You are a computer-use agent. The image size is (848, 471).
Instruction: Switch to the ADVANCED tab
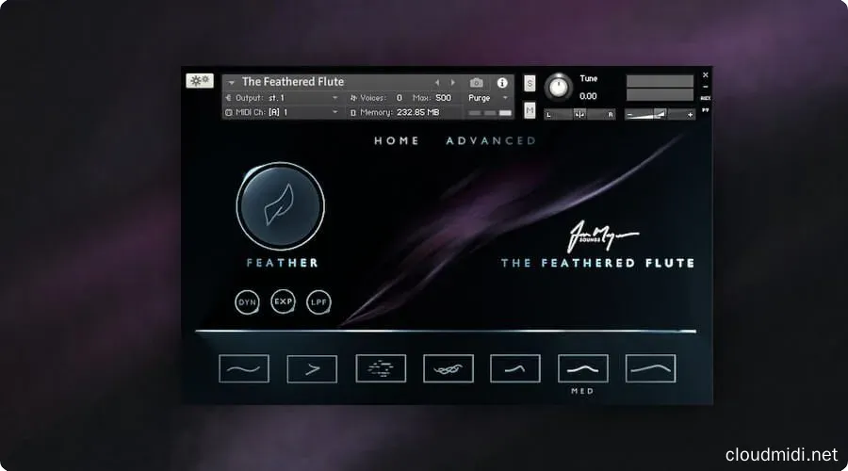[491, 140]
